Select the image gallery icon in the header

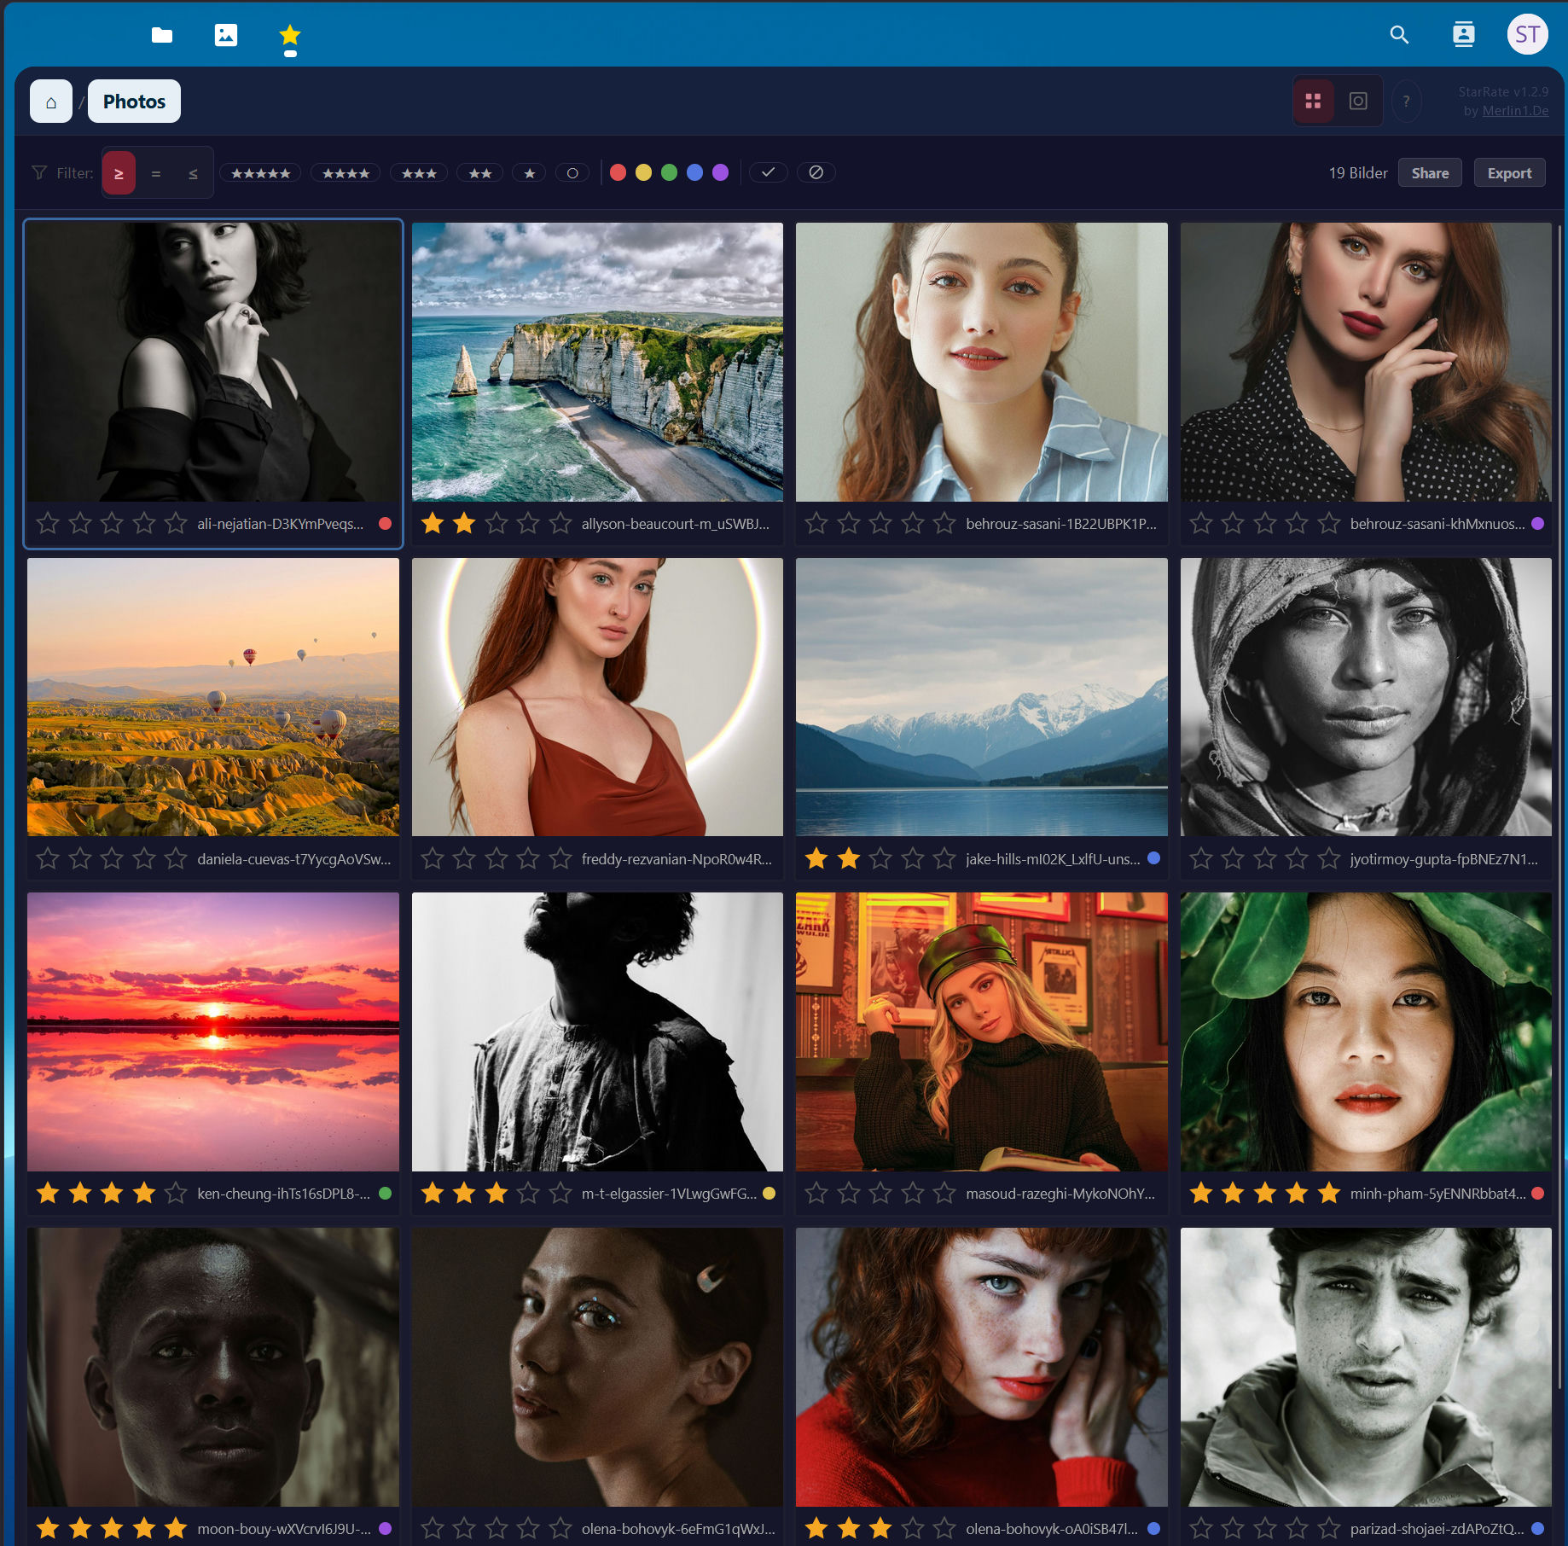coord(225,35)
